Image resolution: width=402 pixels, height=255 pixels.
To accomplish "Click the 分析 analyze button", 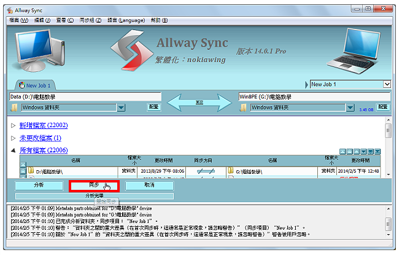I will 39,186.
